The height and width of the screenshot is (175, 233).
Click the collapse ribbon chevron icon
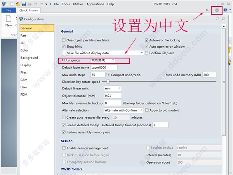(x=207, y=10)
